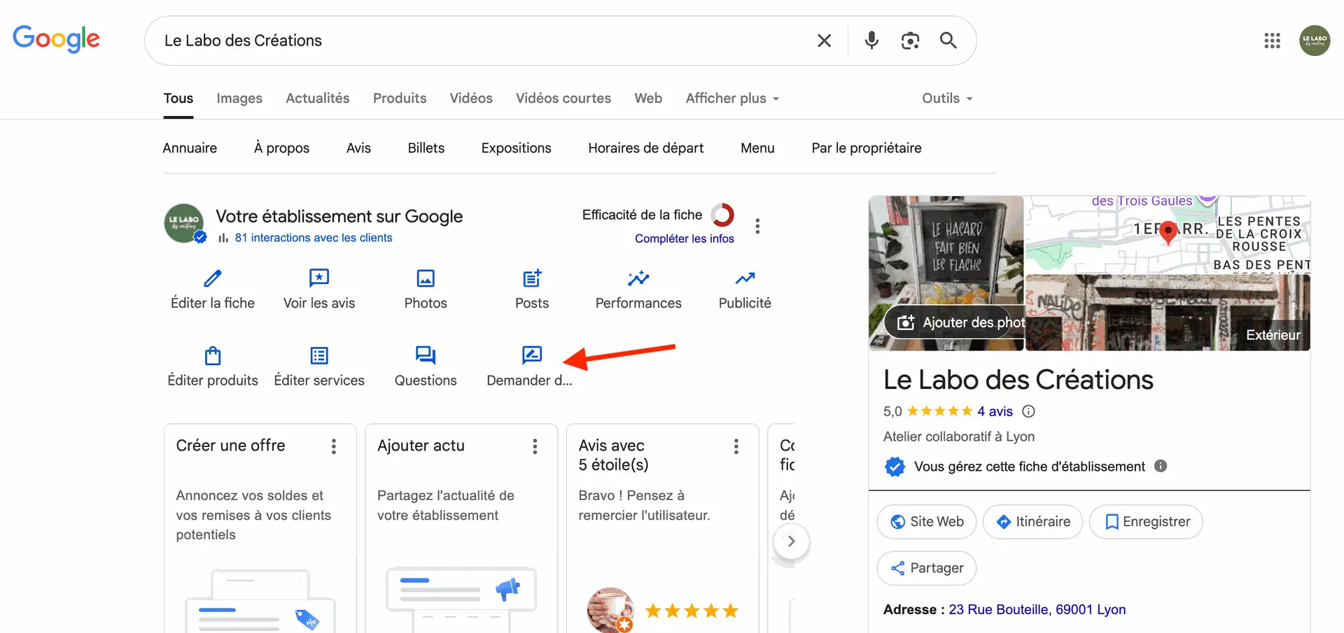Open the Créer une offre card title
This screenshot has height=633, width=1344.
(x=231, y=446)
